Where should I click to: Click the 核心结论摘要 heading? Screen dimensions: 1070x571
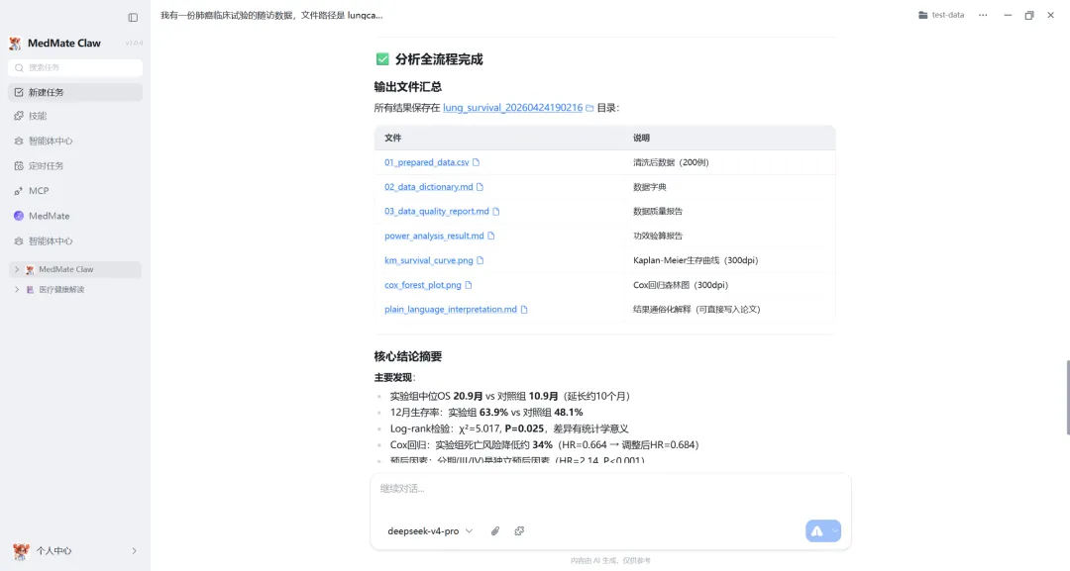pyautogui.click(x=408, y=356)
